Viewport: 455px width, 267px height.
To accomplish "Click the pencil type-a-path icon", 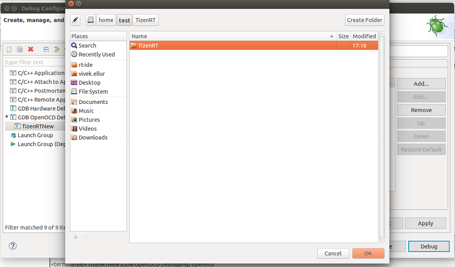I will pyautogui.click(x=76, y=20).
